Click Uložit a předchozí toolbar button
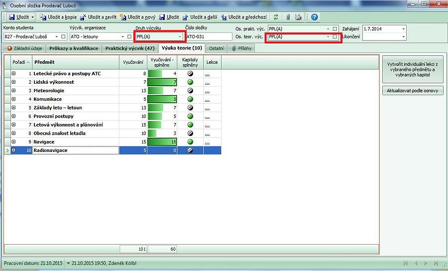Screen dimensions: 448x271 [x=245, y=17]
